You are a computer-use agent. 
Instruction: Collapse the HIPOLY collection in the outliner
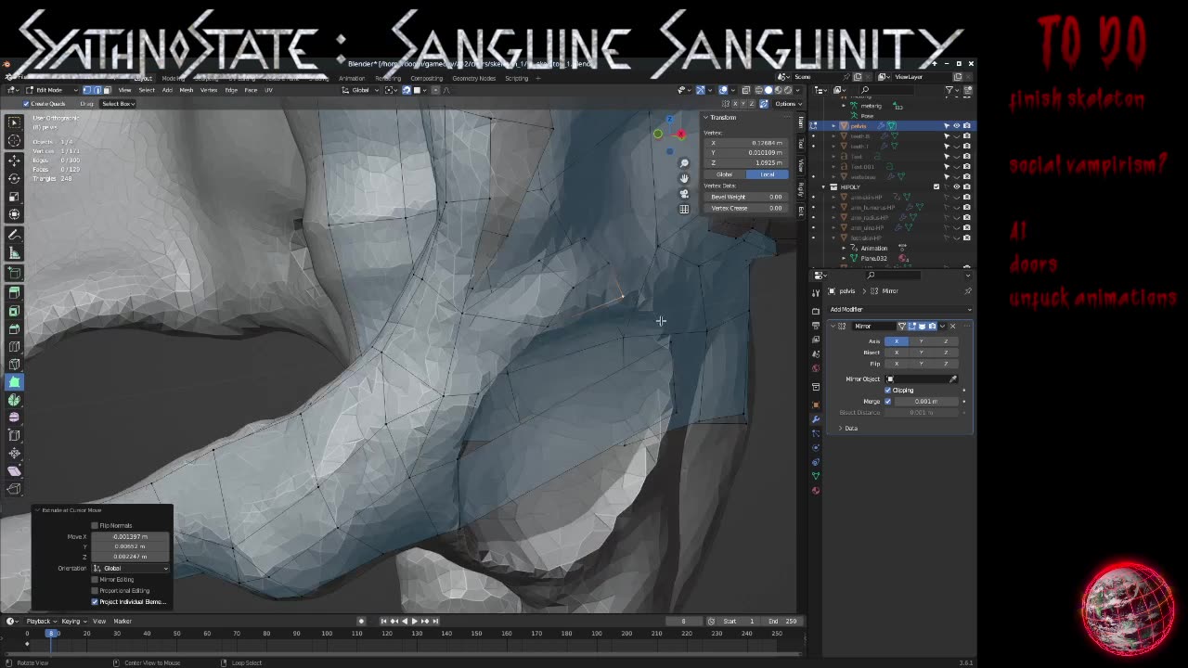823,186
